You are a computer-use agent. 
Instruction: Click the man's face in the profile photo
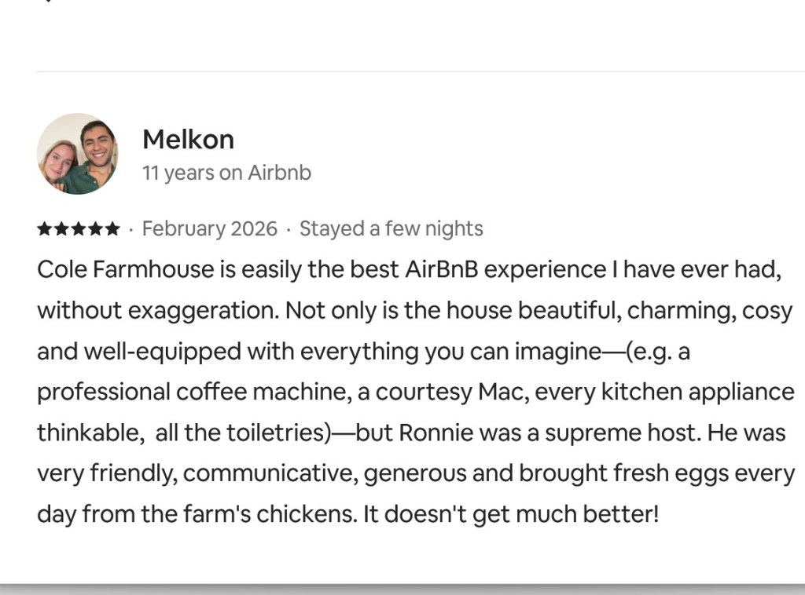[x=98, y=147]
